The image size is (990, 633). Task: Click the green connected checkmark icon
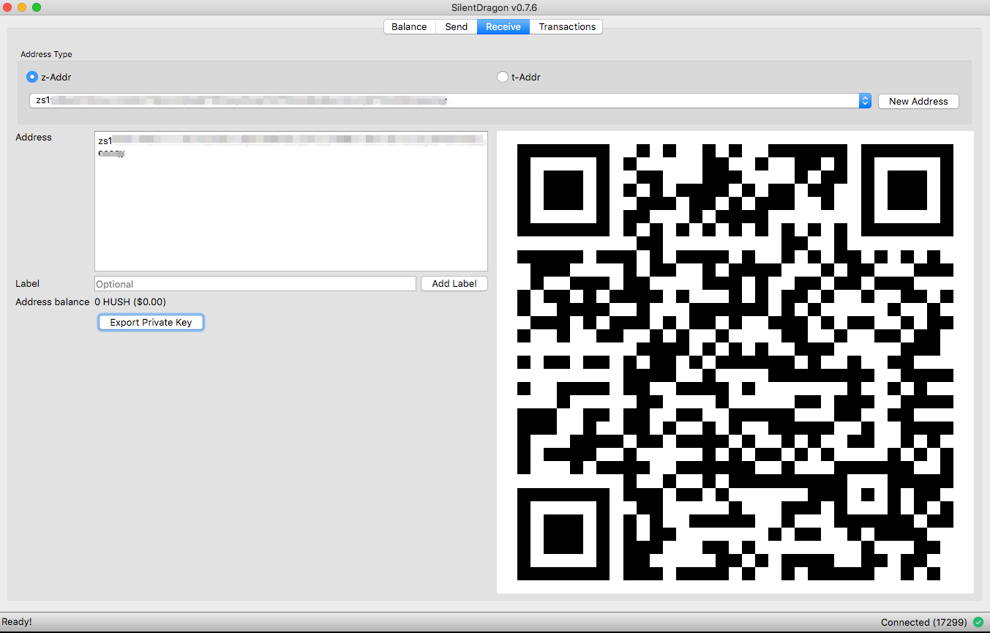(978, 622)
